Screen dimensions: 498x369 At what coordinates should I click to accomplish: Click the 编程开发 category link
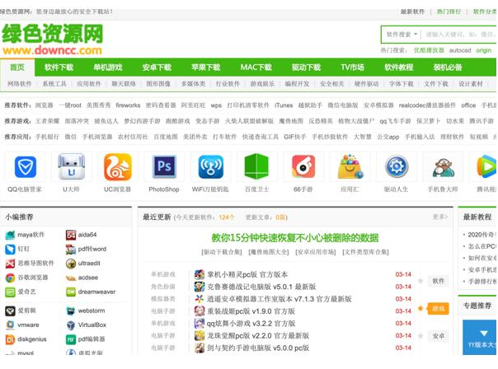(x=297, y=84)
